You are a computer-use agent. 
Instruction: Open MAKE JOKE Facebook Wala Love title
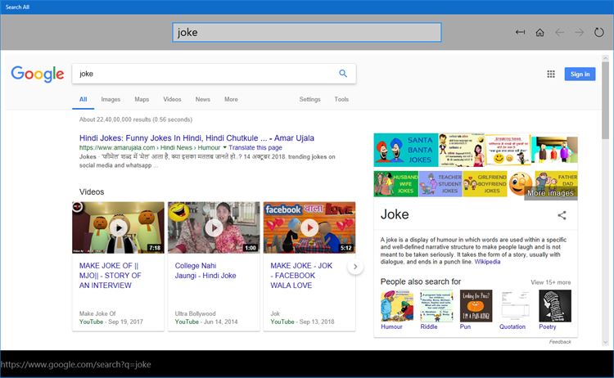301,276
